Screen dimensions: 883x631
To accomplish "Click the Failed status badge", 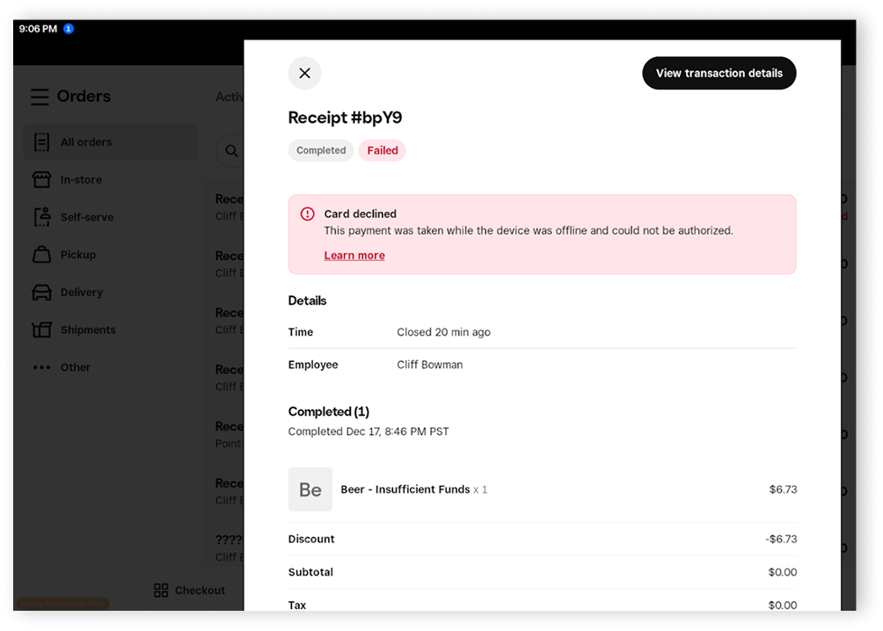I will (383, 150).
